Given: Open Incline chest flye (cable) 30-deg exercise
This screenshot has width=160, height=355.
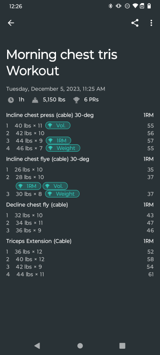Looking at the screenshot, I should [x=48, y=159].
